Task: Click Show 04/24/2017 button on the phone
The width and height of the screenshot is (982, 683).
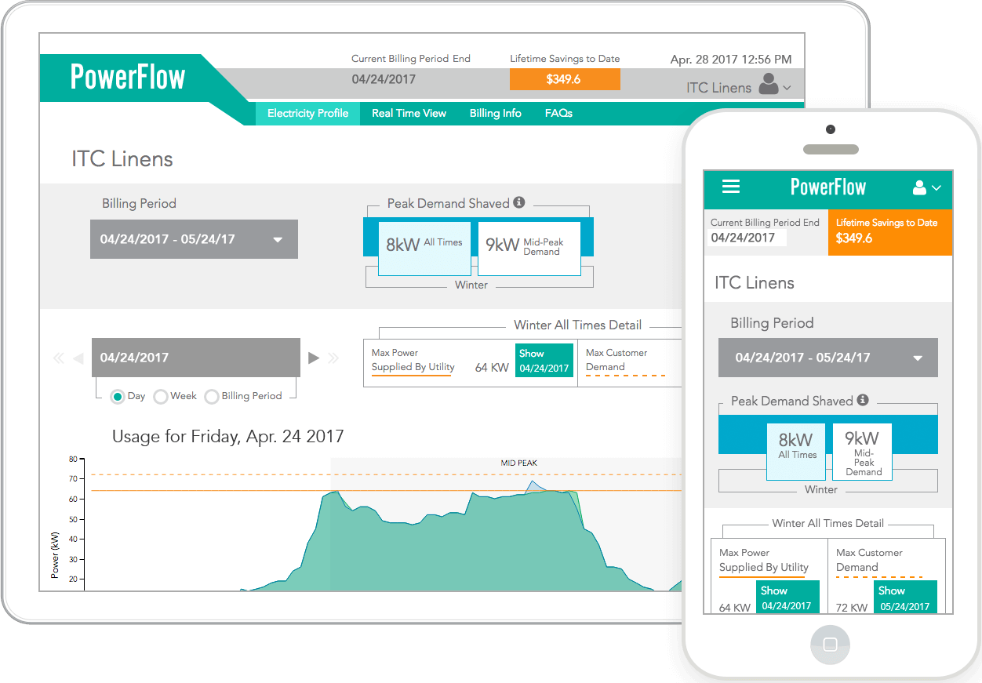Action: pyautogui.click(x=788, y=598)
